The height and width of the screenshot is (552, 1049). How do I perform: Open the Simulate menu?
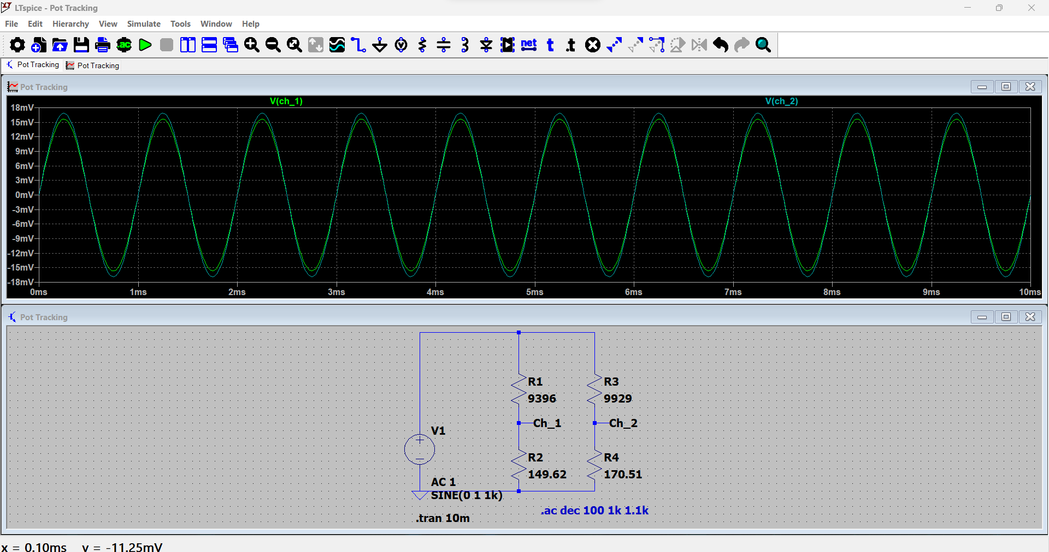144,24
